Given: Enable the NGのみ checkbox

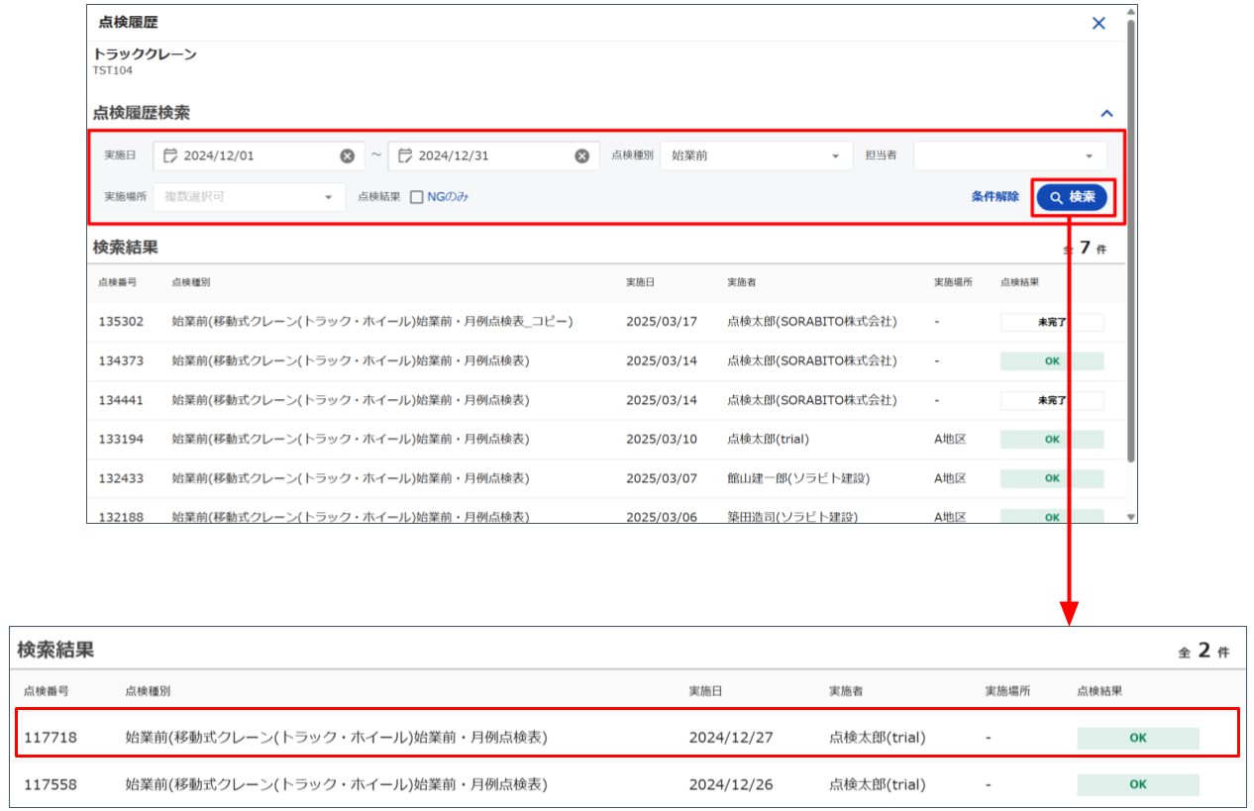Looking at the screenshot, I should point(417,197).
